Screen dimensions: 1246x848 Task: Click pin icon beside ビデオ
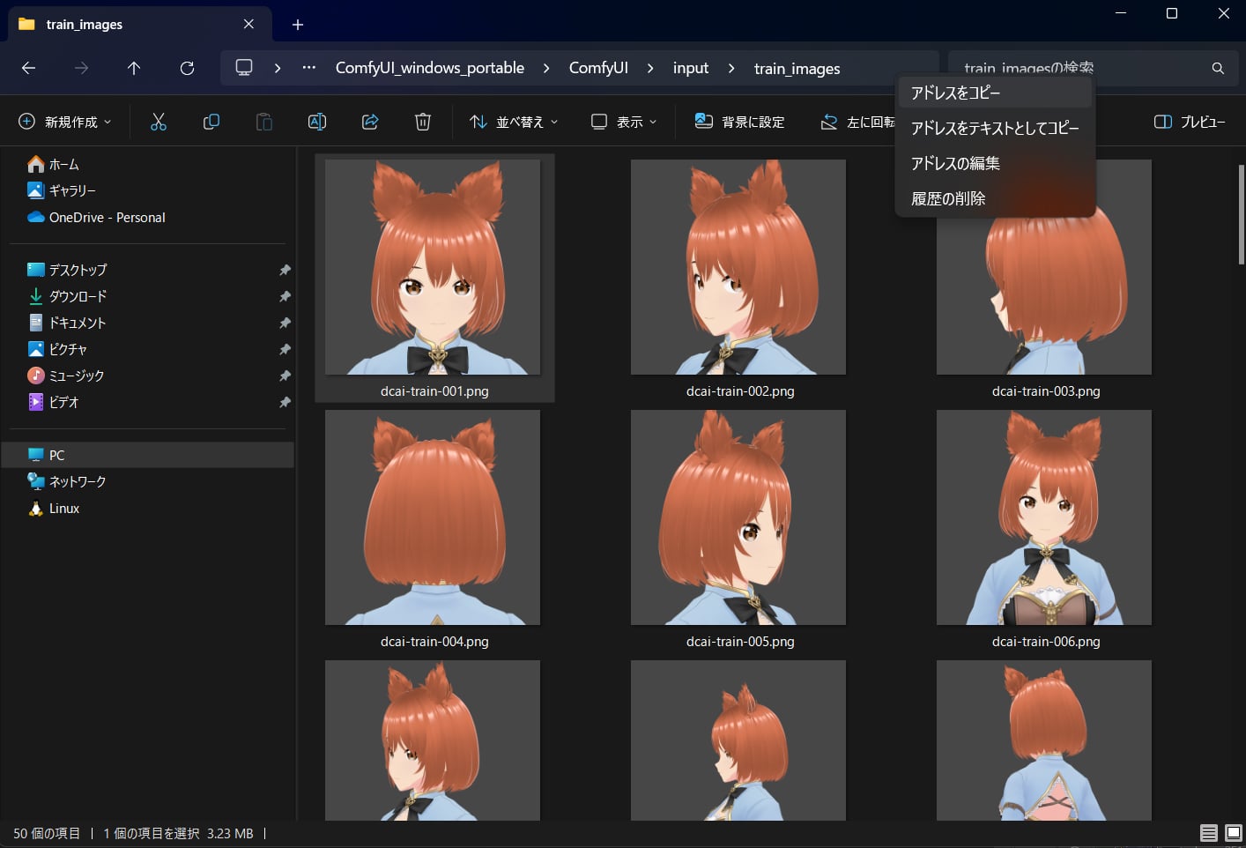285,402
